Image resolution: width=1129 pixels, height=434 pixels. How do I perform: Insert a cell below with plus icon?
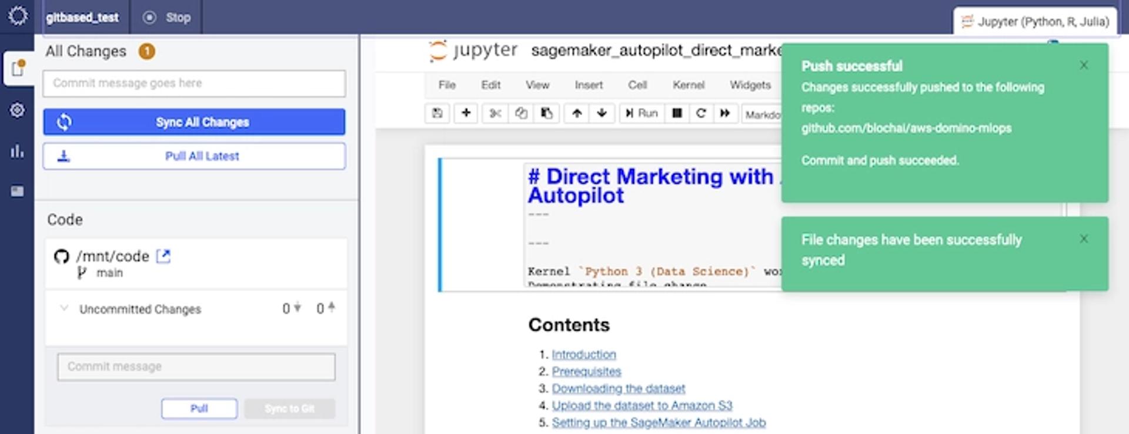tap(466, 113)
